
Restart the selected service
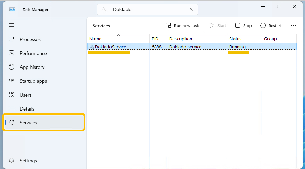click(x=271, y=25)
